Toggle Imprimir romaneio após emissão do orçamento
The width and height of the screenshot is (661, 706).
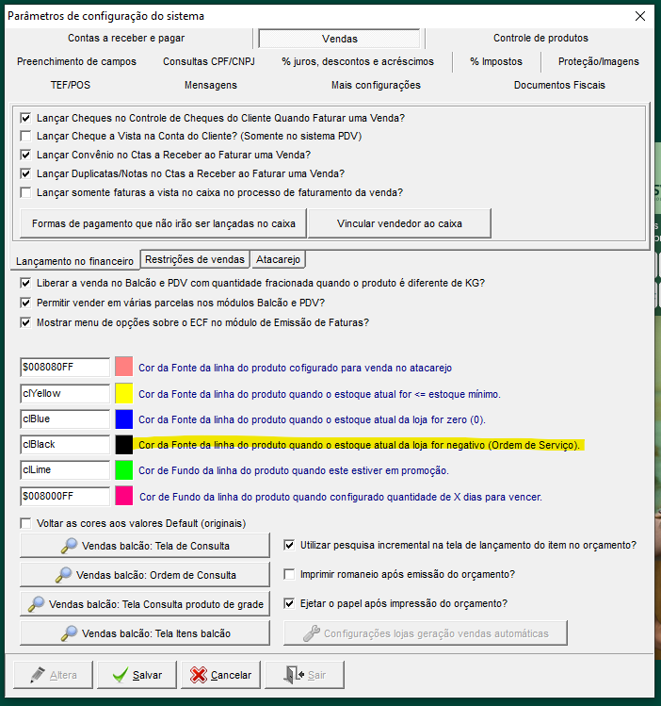(290, 574)
